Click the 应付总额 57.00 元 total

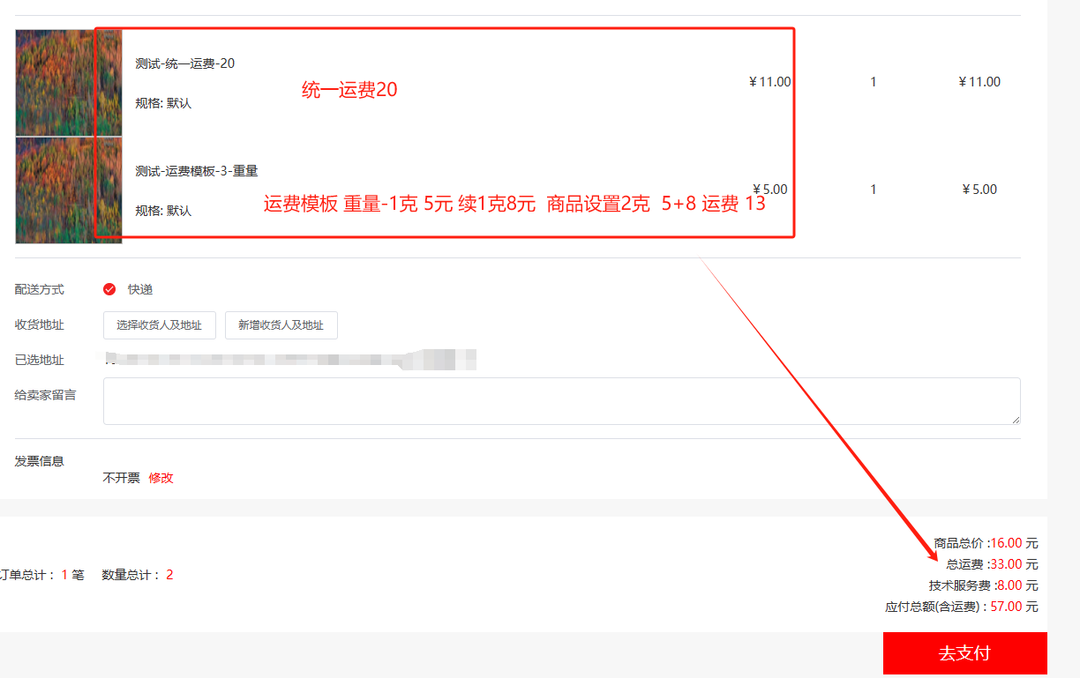(x=1014, y=607)
